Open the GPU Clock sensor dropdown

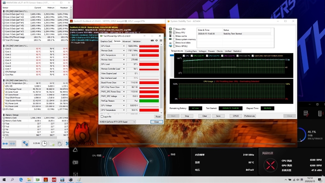124,46
